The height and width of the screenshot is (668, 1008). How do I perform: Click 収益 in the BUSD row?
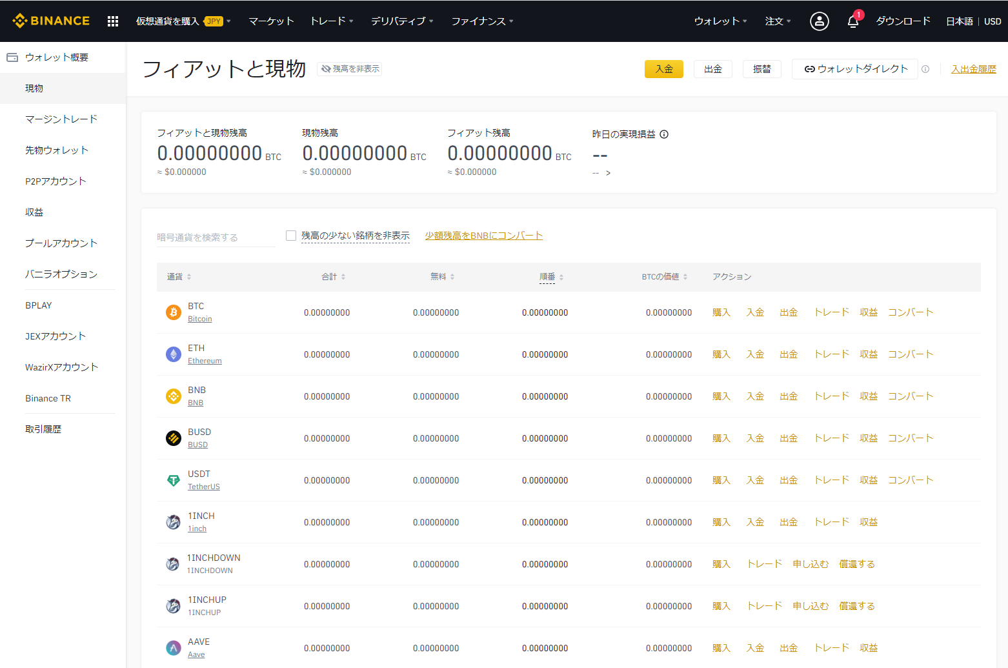click(x=869, y=438)
